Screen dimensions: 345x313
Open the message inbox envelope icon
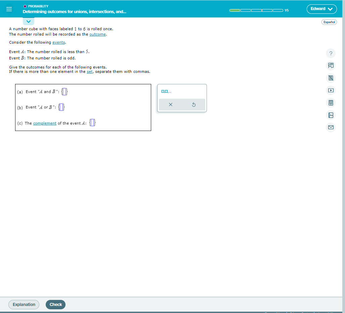pos(331,127)
